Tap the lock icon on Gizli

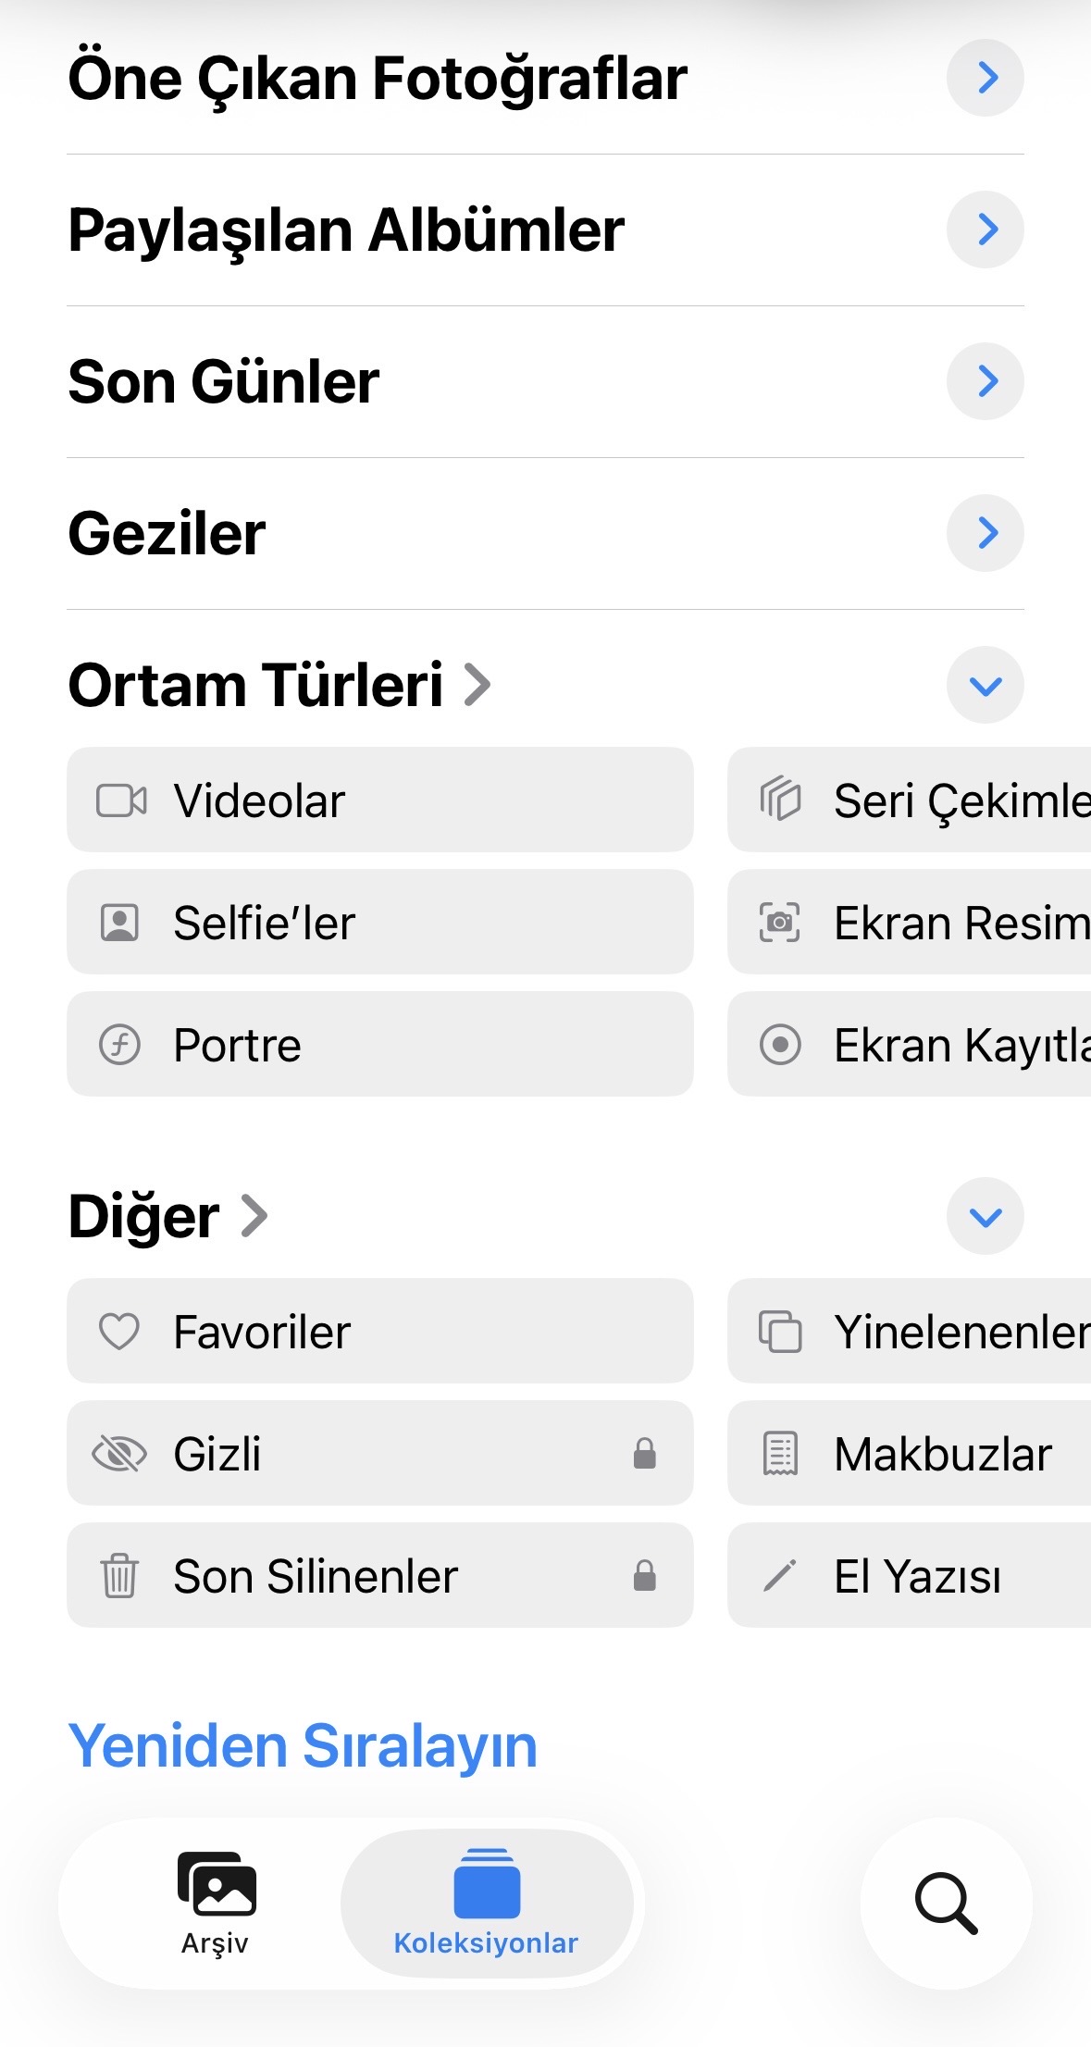[645, 1453]
